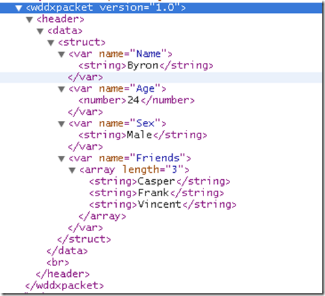Click the closing var tag below Byron
This screenshot has width=325, height=296.
coord(85,77)
